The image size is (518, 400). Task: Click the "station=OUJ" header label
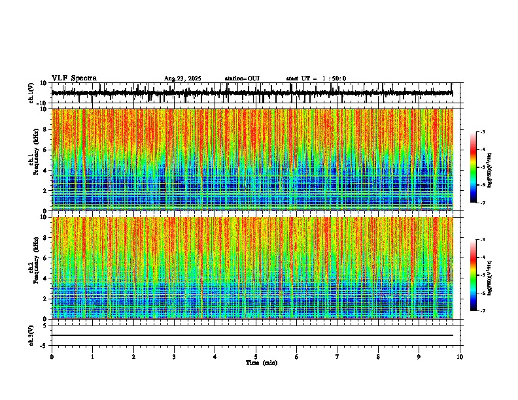point(242,78)
